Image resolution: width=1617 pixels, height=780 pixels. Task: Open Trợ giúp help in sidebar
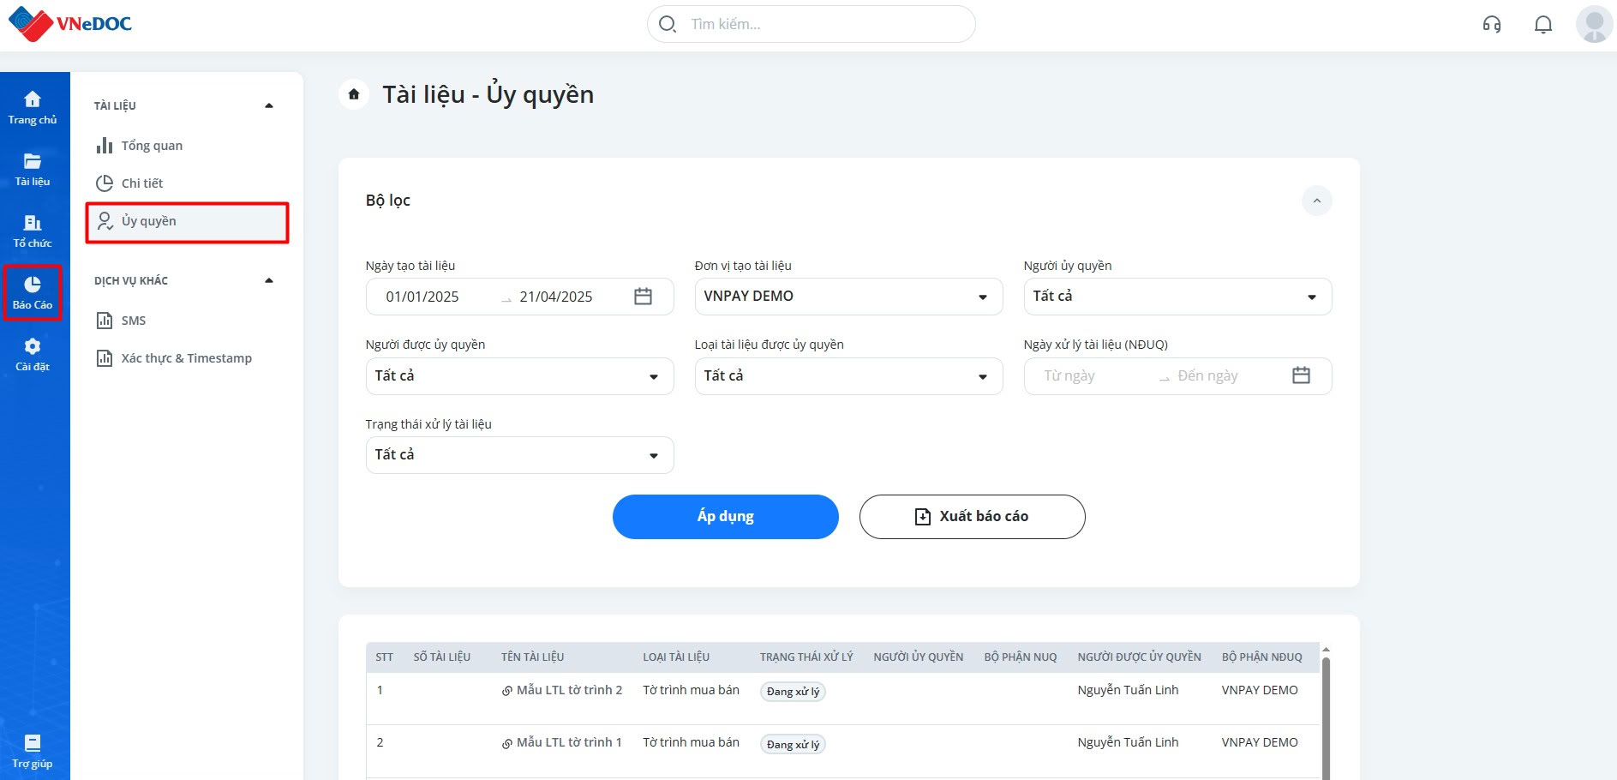(33, 751)
